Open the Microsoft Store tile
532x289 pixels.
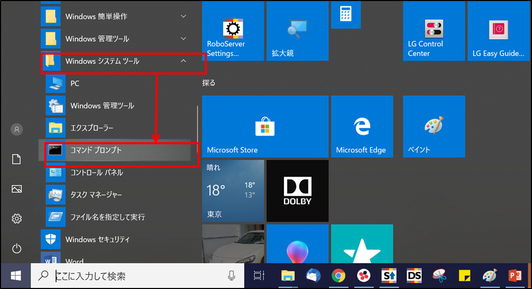point(265,126)
